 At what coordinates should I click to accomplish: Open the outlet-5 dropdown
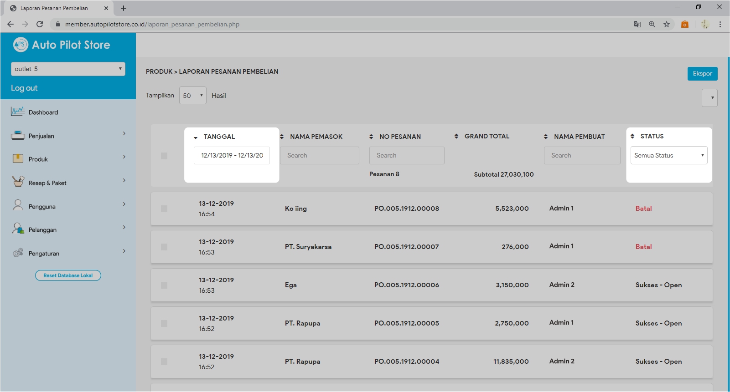pos(68,69)
